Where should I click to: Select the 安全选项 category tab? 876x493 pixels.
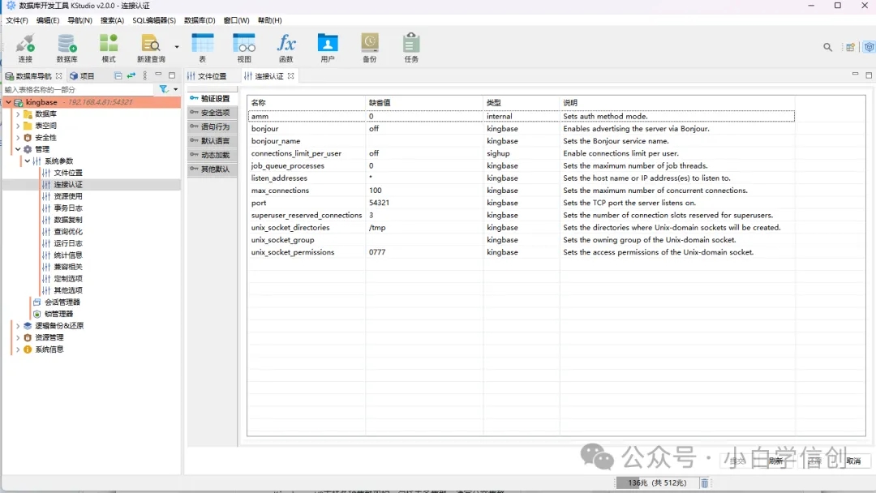tap(212, 113)
